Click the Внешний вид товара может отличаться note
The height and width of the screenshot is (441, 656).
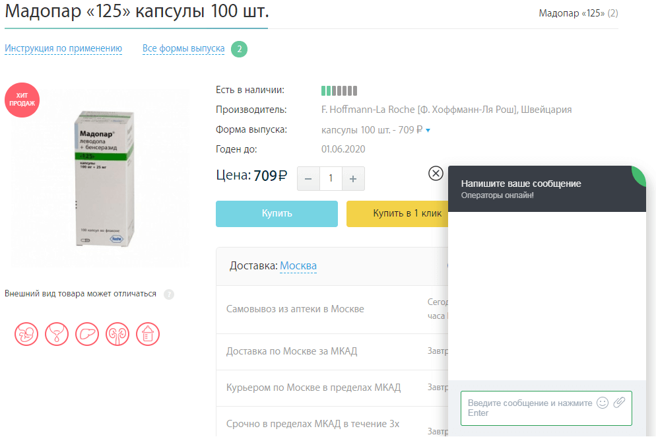(x=81, y=294)
